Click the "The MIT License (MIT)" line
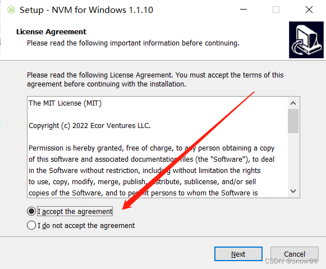The height and width of the screenshot is (269, 326). pyautogui.click(x=65, y=103)
